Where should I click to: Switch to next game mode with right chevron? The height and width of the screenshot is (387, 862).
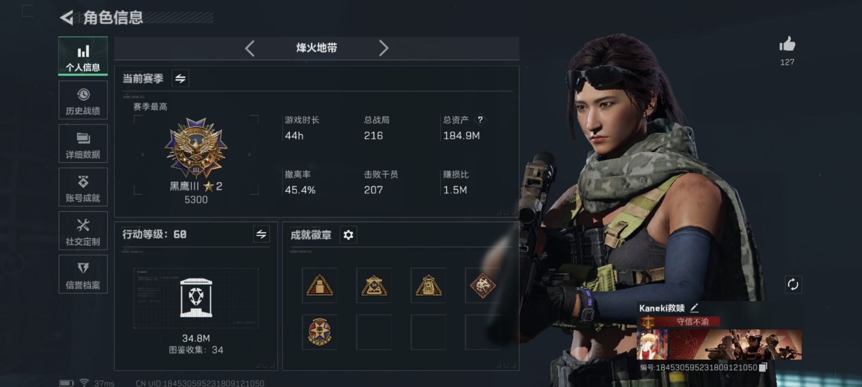pyautogui.click(x=383, y=48)
